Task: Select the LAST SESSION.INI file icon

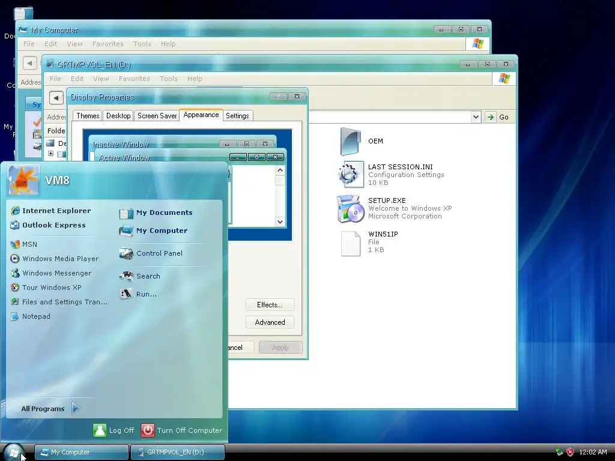Action: coord(350,175)
